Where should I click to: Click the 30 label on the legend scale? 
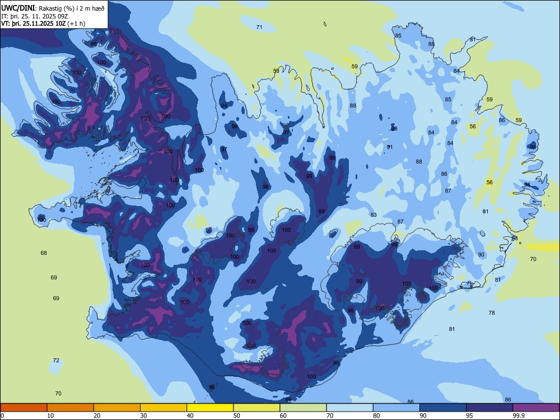pos(143,416)
